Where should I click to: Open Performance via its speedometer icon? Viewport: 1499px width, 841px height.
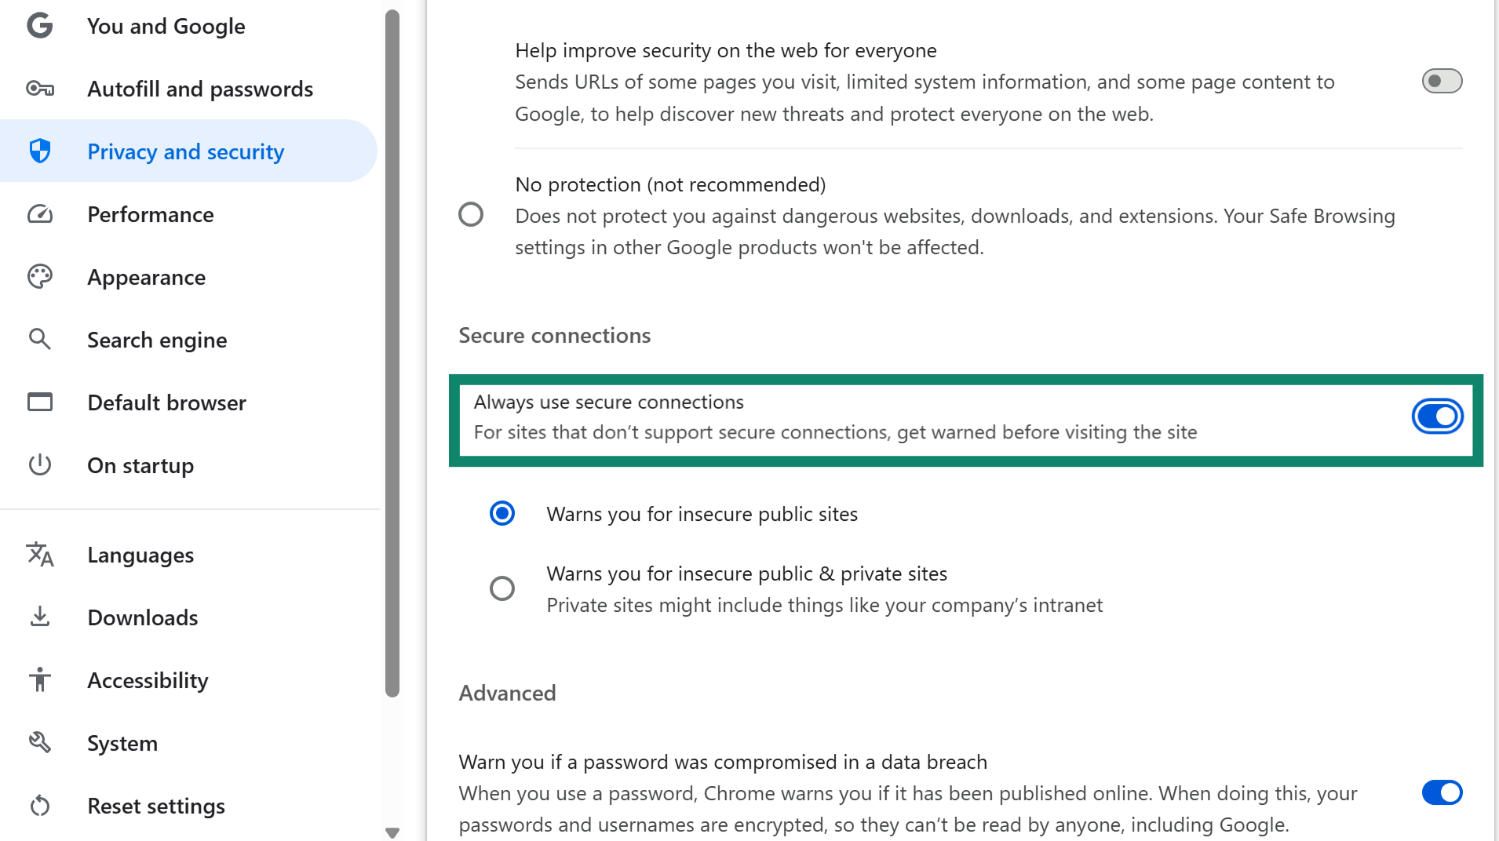39,213
